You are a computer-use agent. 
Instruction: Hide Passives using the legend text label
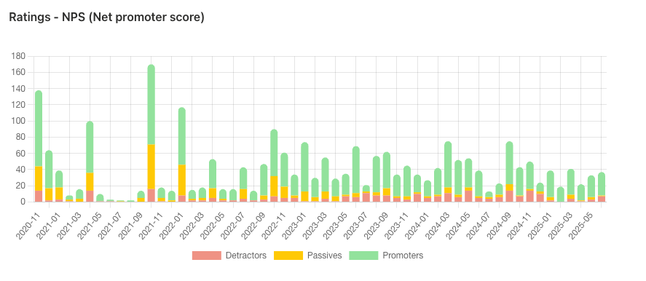pyautogui.click(x=325, y=256)
